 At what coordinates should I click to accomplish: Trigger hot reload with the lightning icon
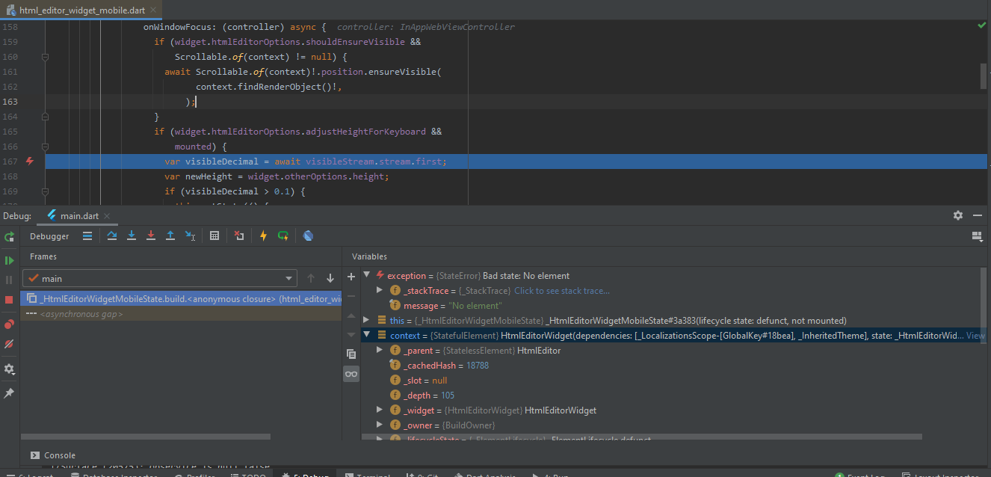click(x=263, y=236)
